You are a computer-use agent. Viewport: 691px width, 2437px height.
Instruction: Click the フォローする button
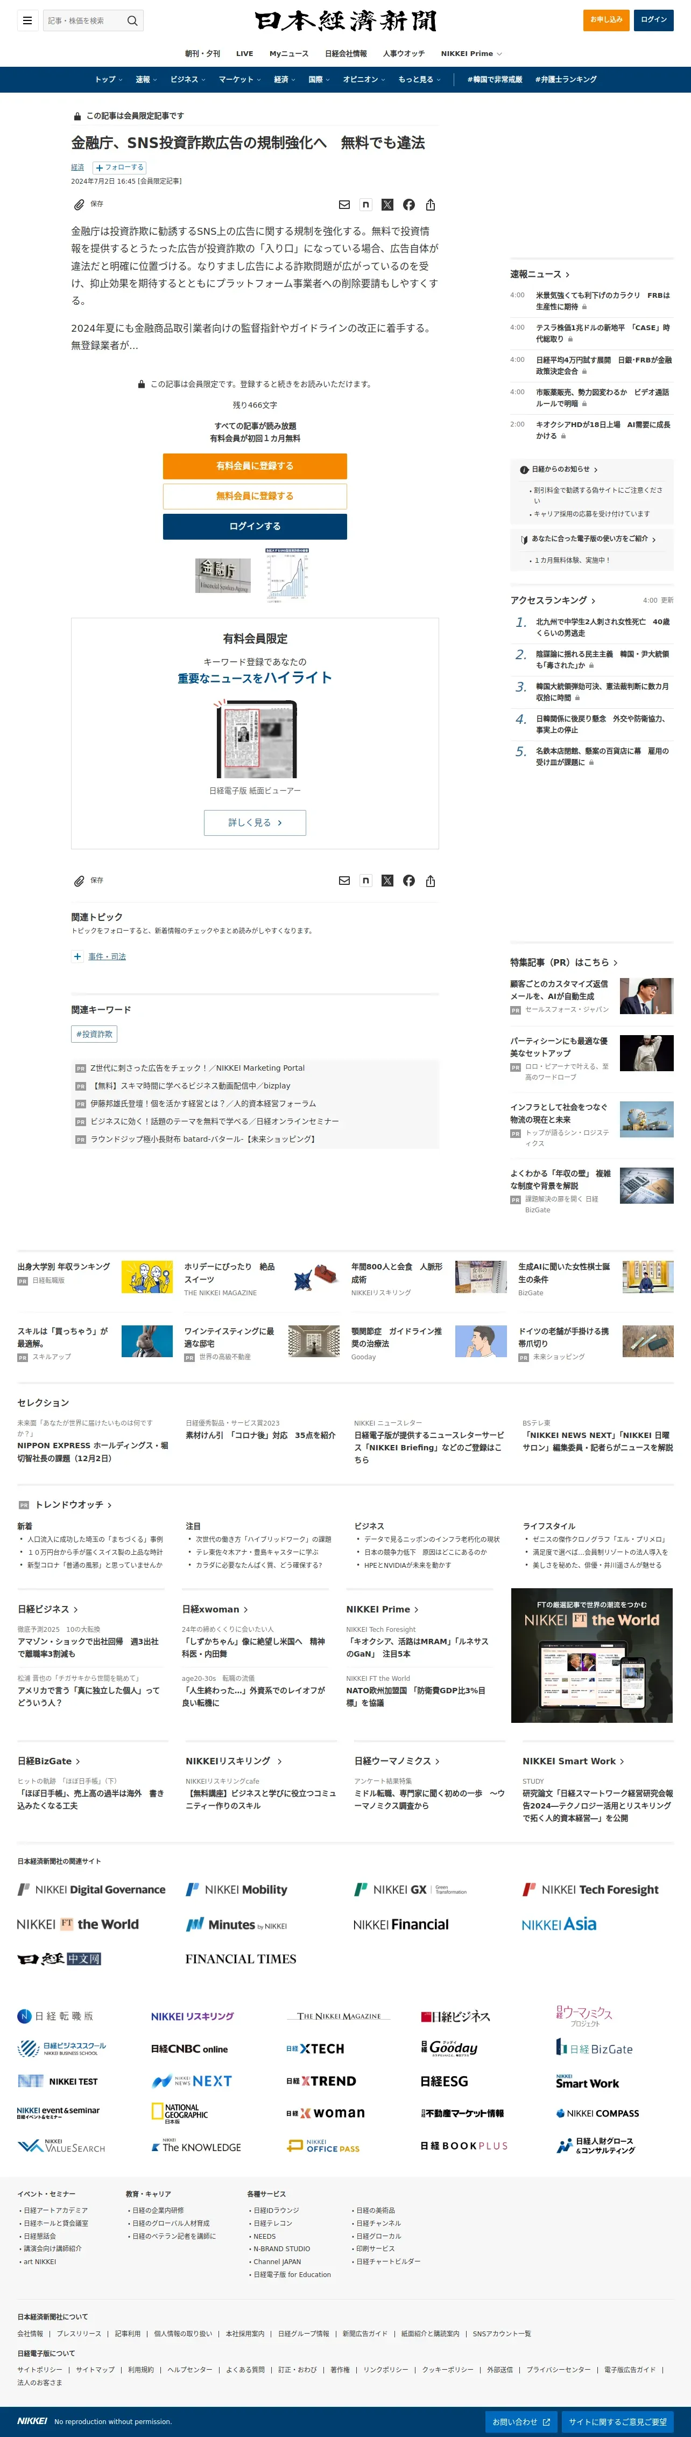(x=119, y=167)
